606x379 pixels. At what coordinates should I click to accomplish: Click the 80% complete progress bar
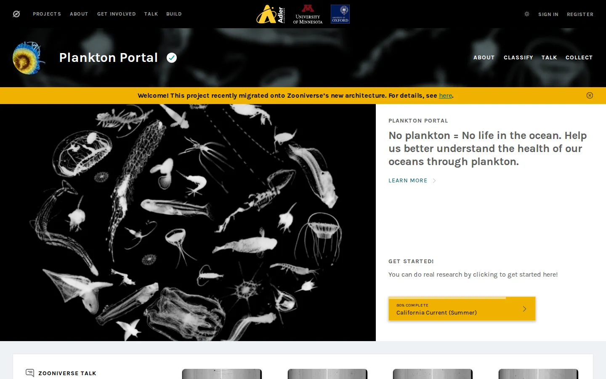pos(462,298)
